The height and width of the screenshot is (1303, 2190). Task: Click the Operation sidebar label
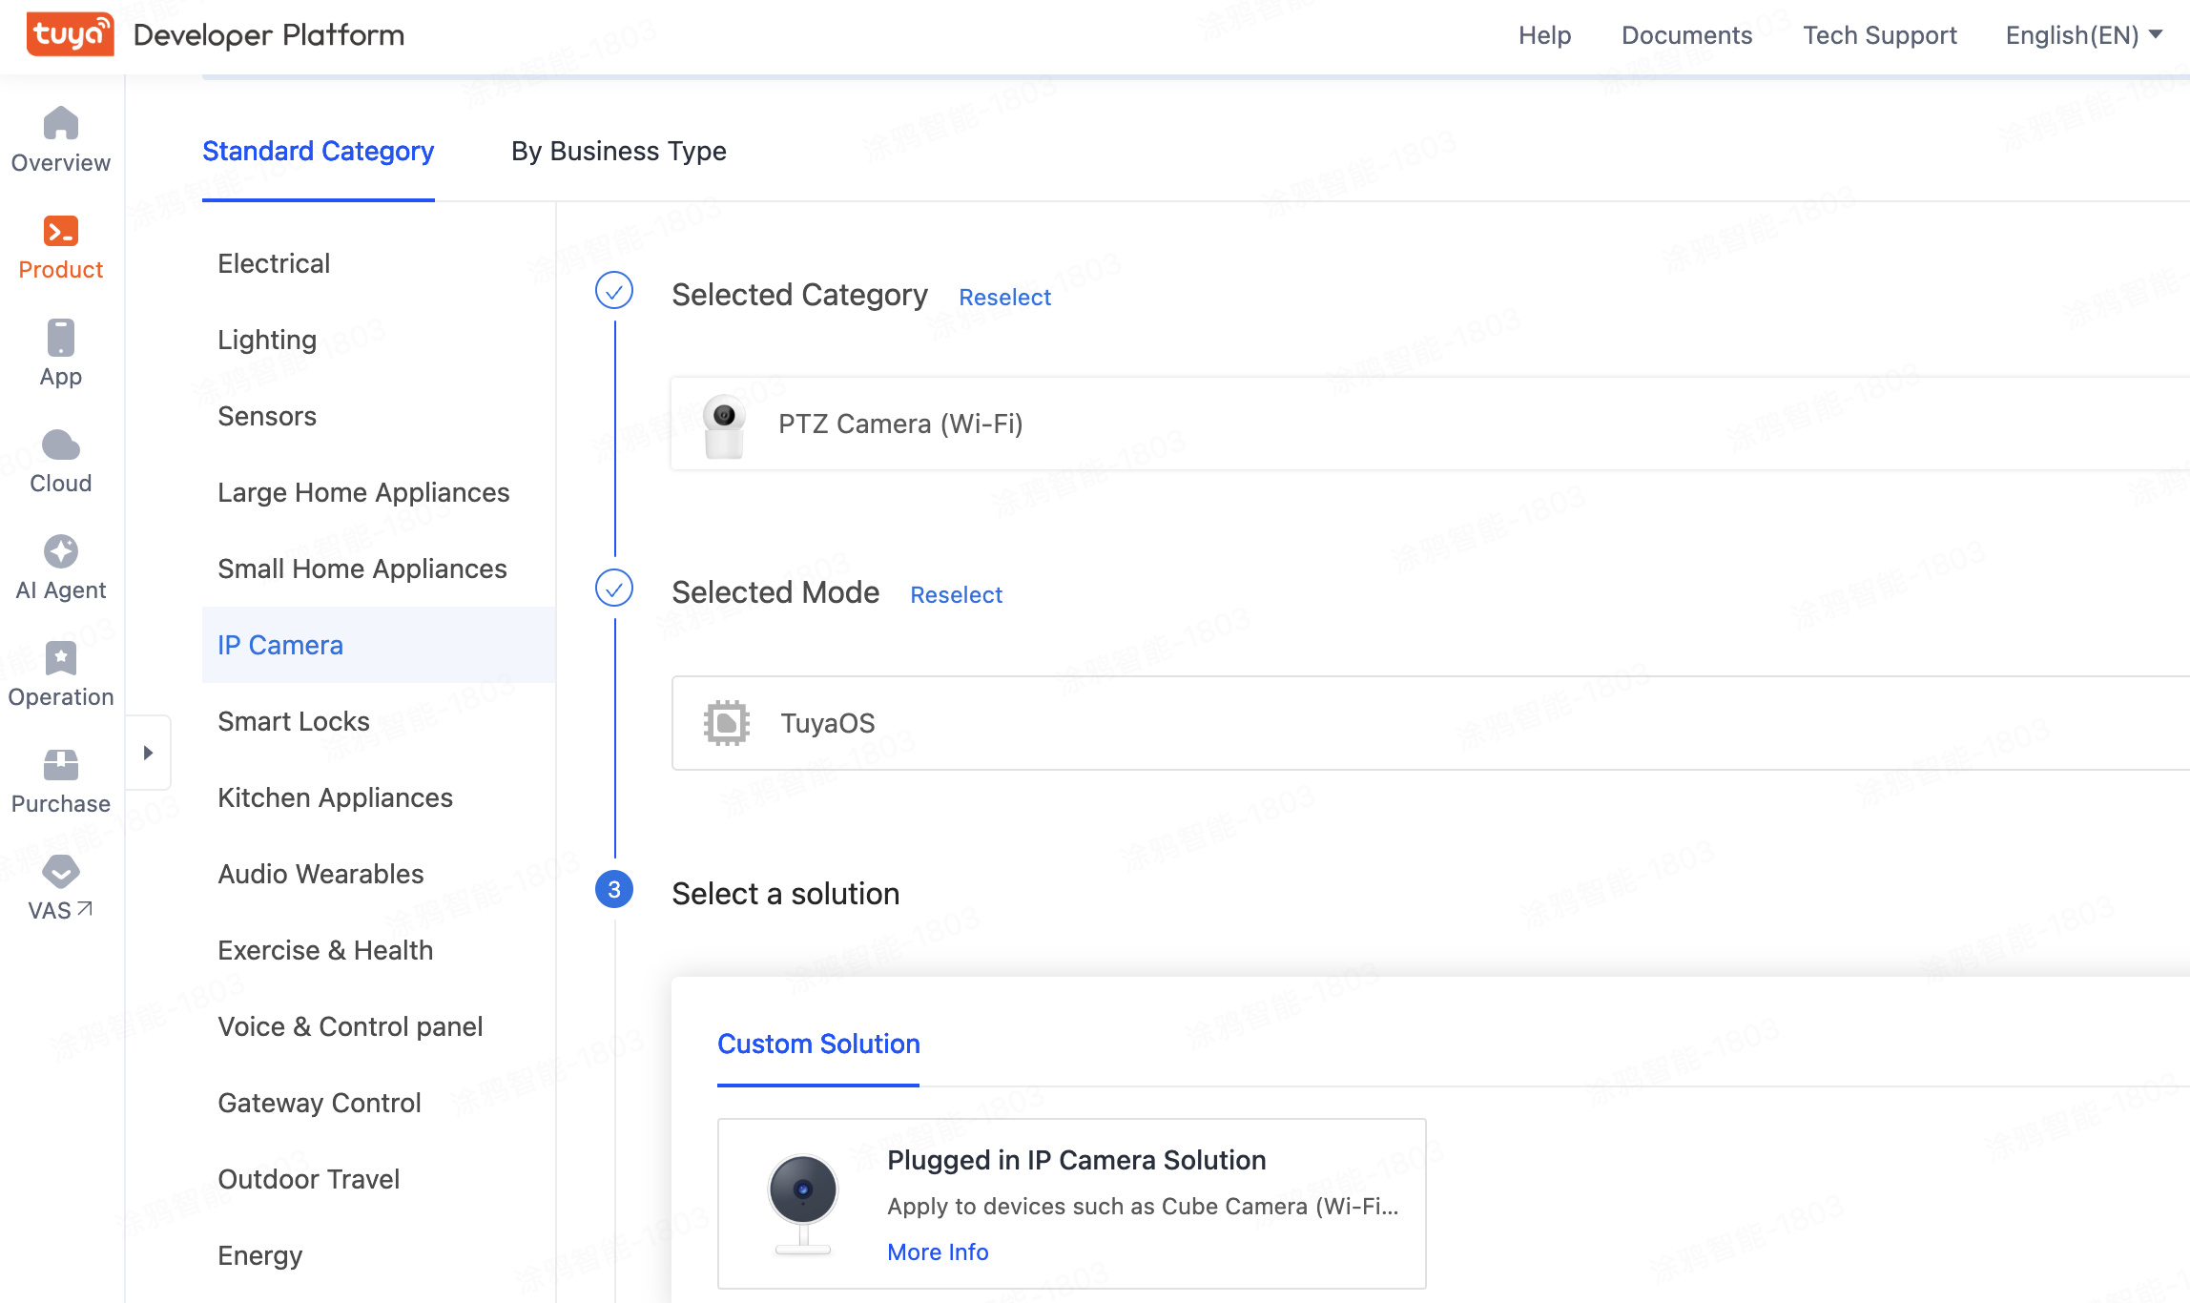click(61, 697)
